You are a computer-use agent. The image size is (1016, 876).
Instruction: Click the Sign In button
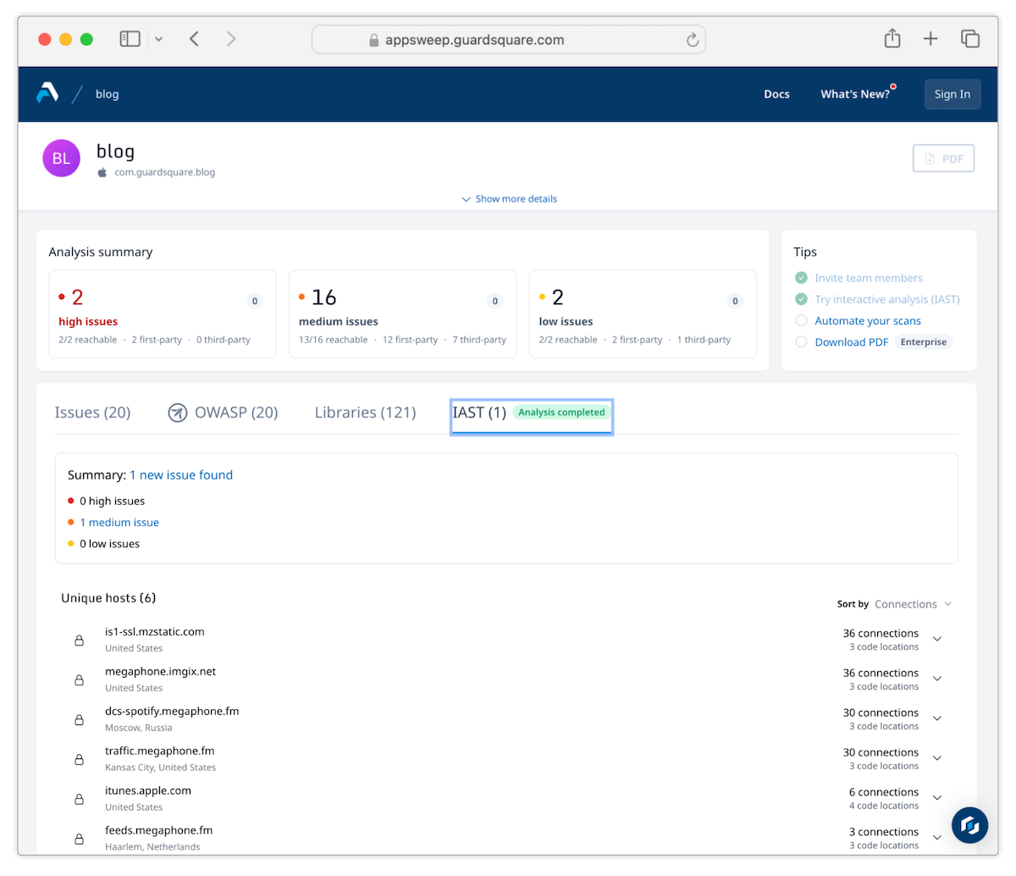(x=952, y=94)
